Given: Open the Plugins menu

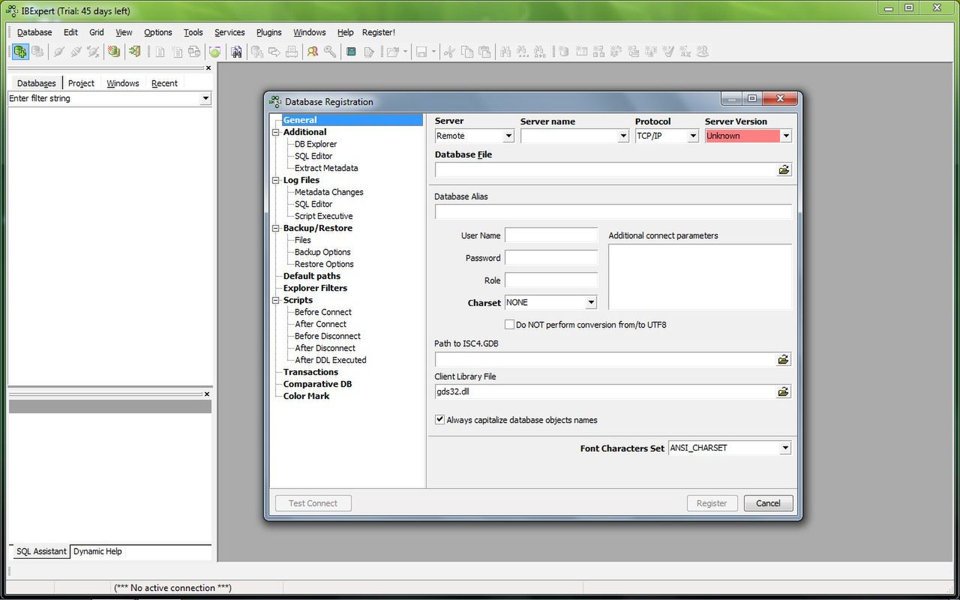Looking at the screenshot, I should pos(269,32).
